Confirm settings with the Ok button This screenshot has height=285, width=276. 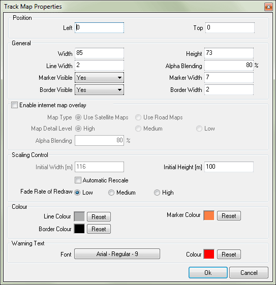(x=208, y=273)
